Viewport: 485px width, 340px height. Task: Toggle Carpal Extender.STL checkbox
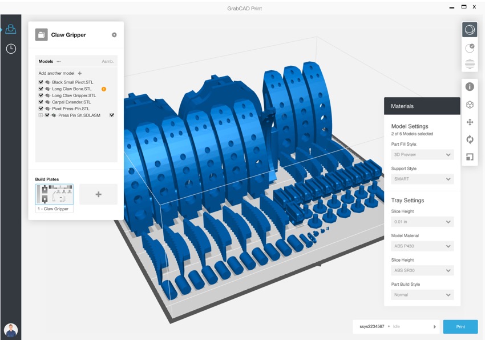pyautogui.click(x=41, y=102)
